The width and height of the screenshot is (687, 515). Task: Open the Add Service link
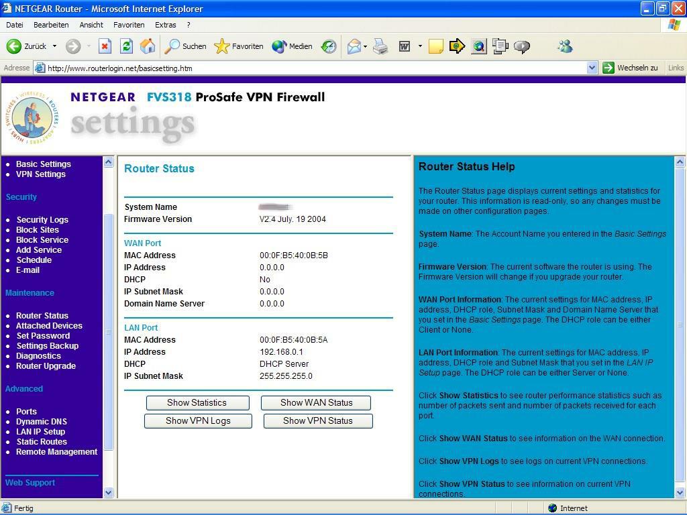[39, 249]
